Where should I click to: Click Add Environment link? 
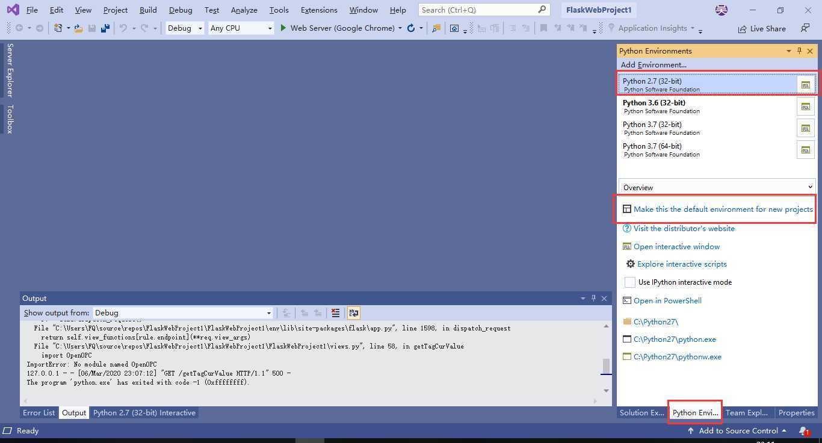tap(654, 64)
